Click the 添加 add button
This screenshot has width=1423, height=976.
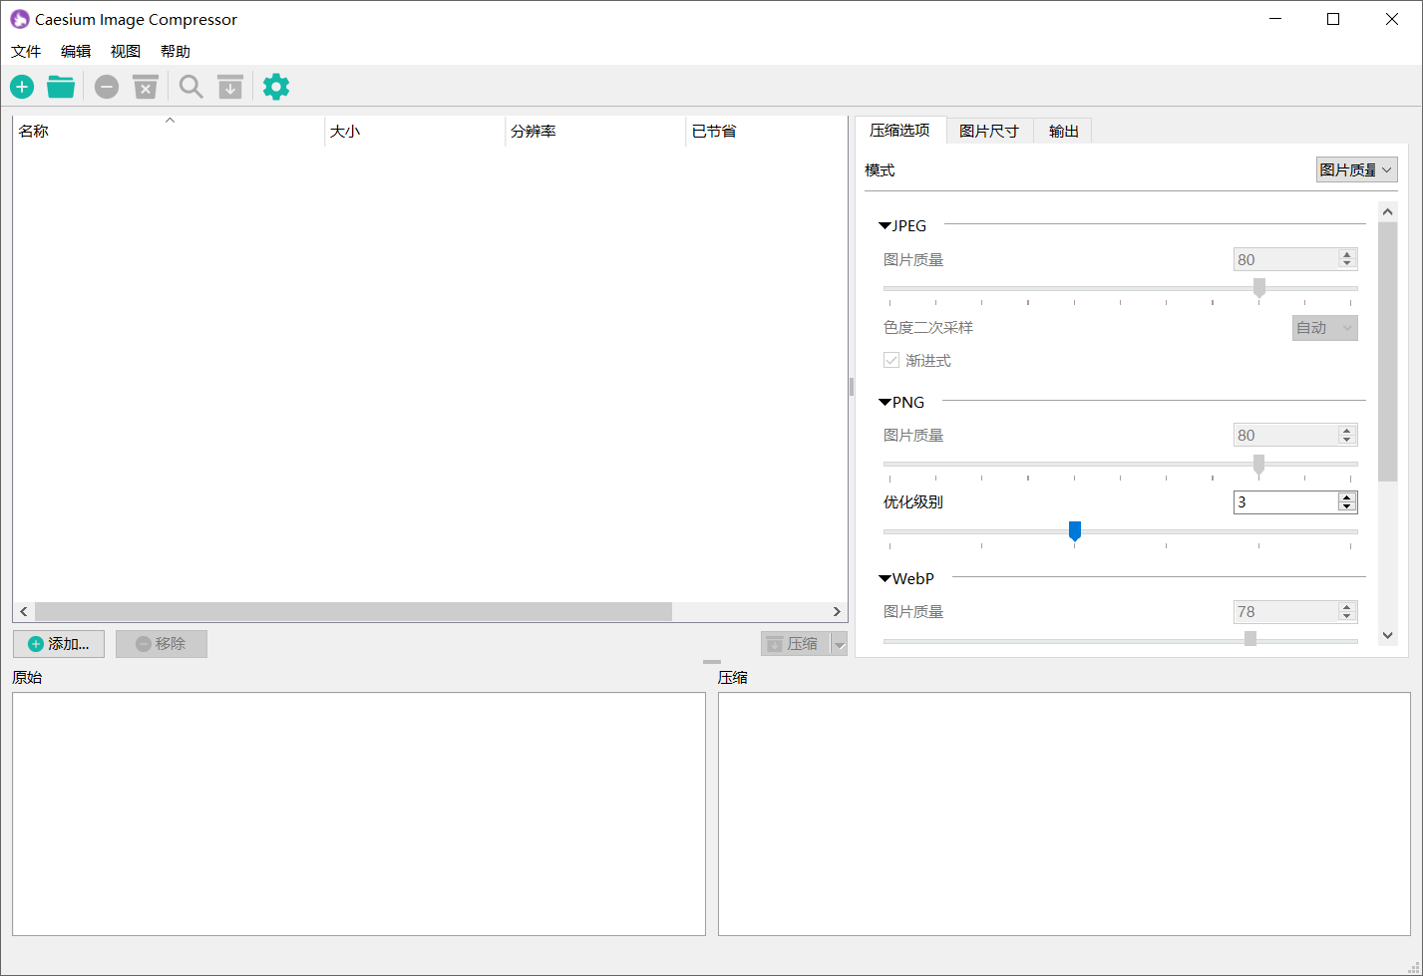58,643
